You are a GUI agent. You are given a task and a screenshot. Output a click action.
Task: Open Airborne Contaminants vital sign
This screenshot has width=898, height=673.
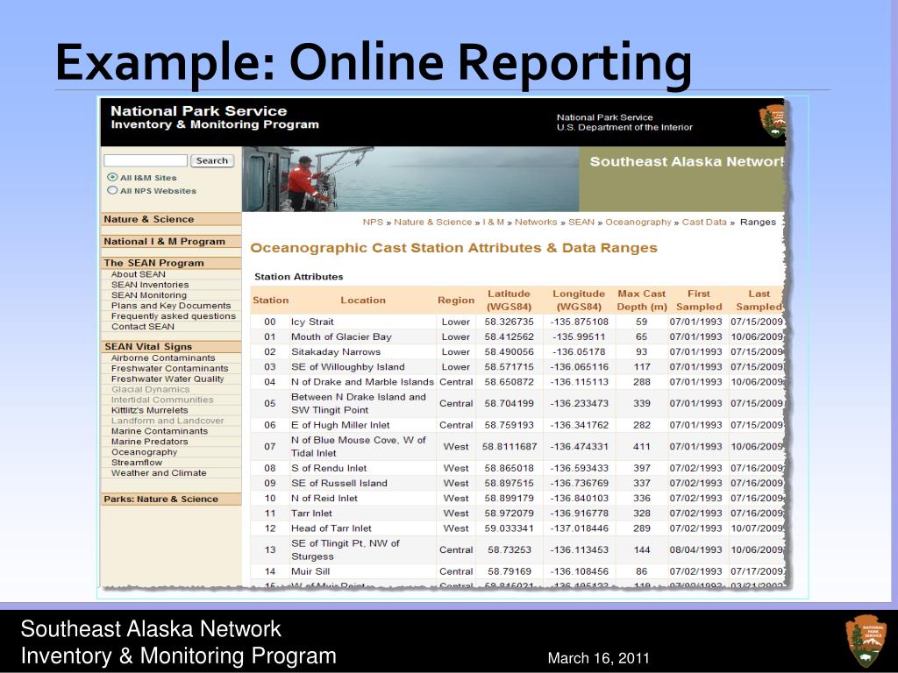pyautogui.click(x=163, y=358)
